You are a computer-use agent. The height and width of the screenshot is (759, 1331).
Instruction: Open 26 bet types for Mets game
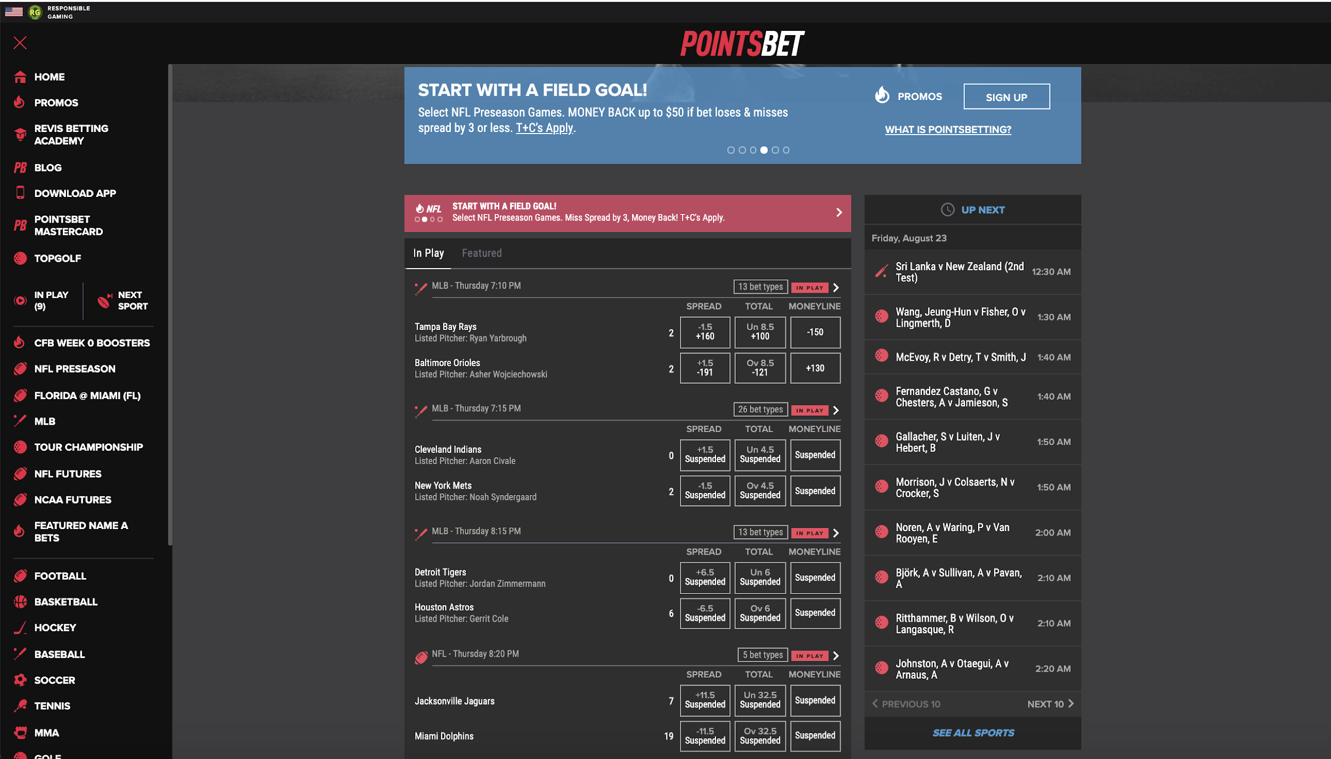click(x=760, y=409)
